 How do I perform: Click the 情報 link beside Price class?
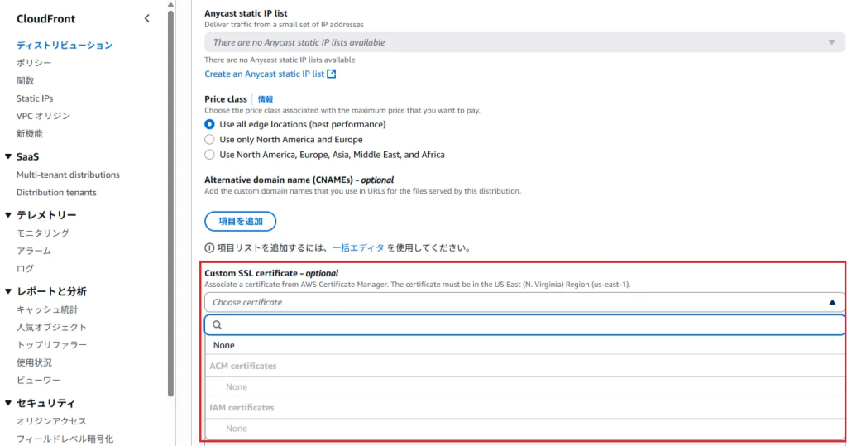(x=266, y=99)
